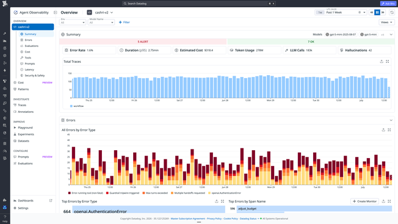Screen dimensions: 398x224
Task: Click the refresh icon next to playback controls
Action: (x=392, y=12)
